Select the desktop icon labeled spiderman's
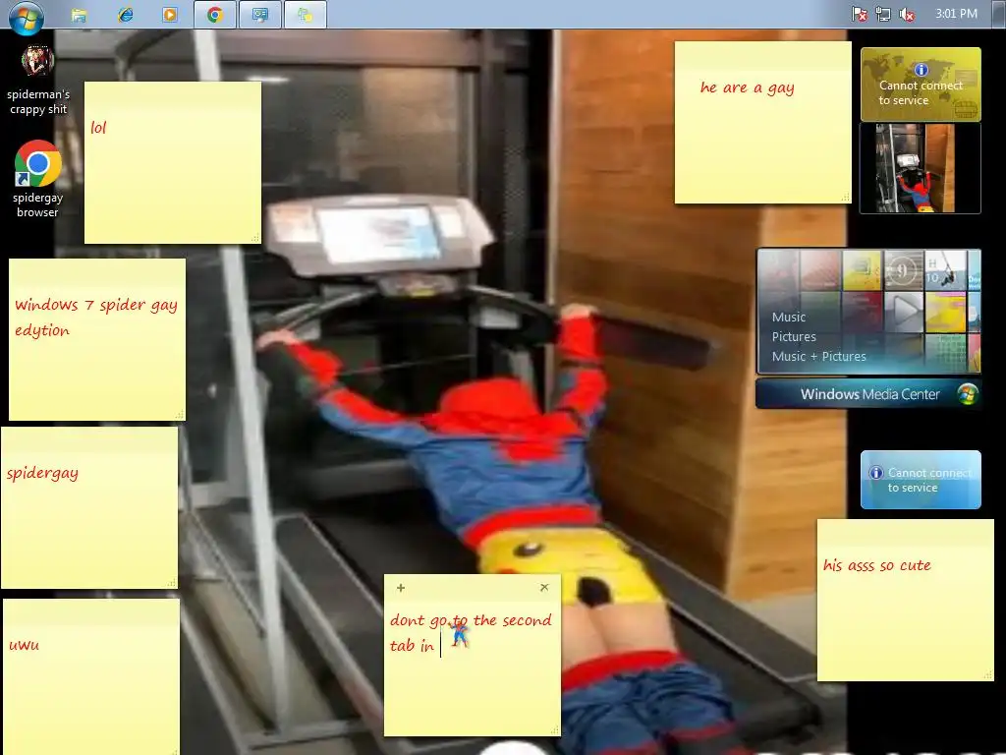 [38, 81]
